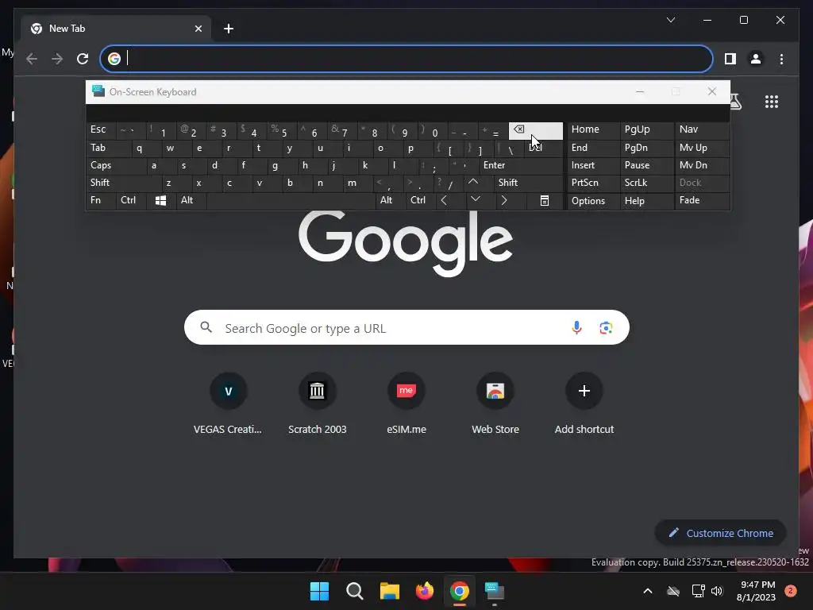813x610 pixels.
Task: Click the space bar on On-Screen Keyboard
Action: (x=291, y=201)
